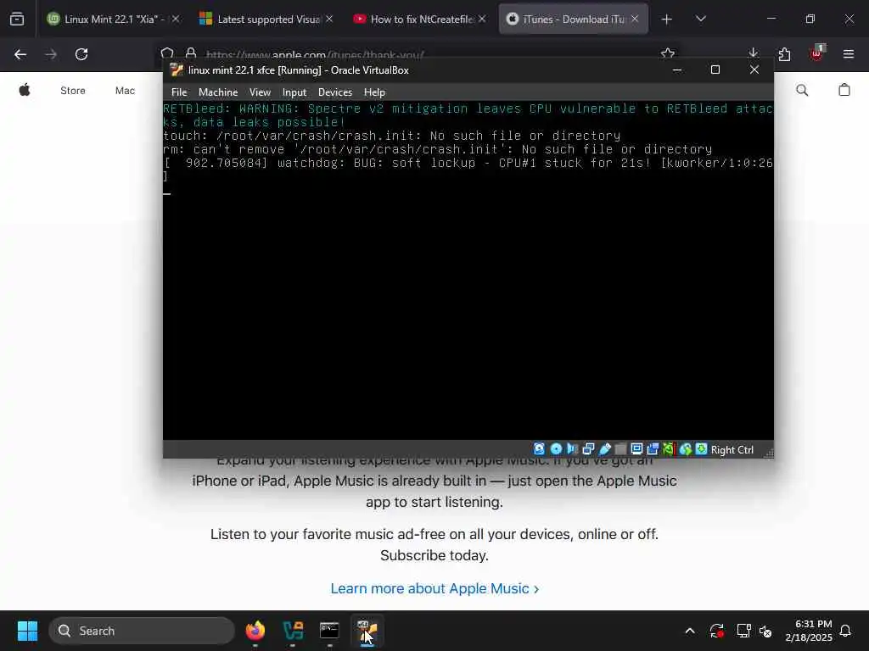
Task: Go back to the previous page in Firefox
Action: (20, 54)
